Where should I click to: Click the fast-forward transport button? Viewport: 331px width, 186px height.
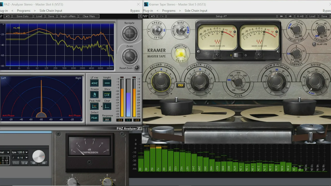[44, 163]
